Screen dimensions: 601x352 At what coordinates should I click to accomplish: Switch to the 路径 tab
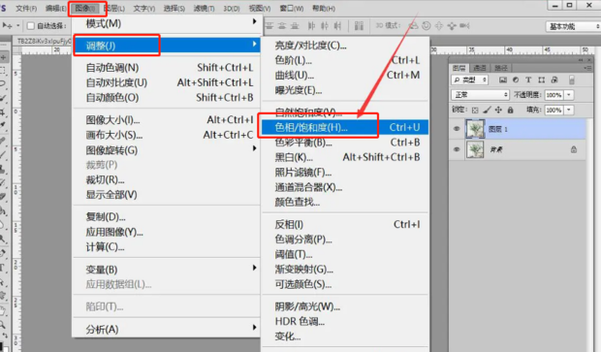500,68
